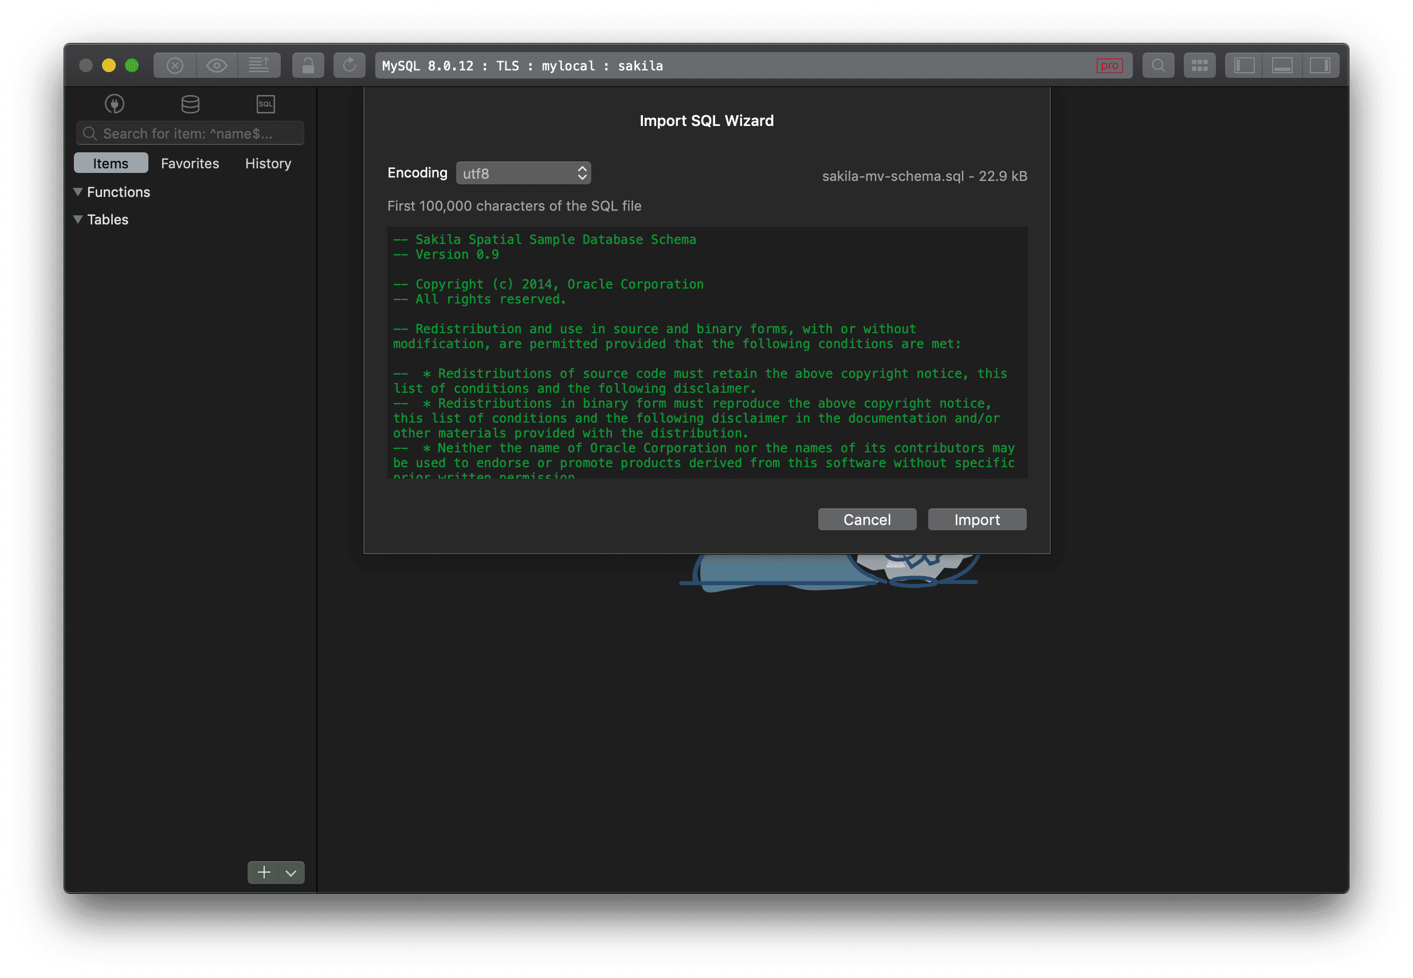Click the plus add-item button

point(264,872)
